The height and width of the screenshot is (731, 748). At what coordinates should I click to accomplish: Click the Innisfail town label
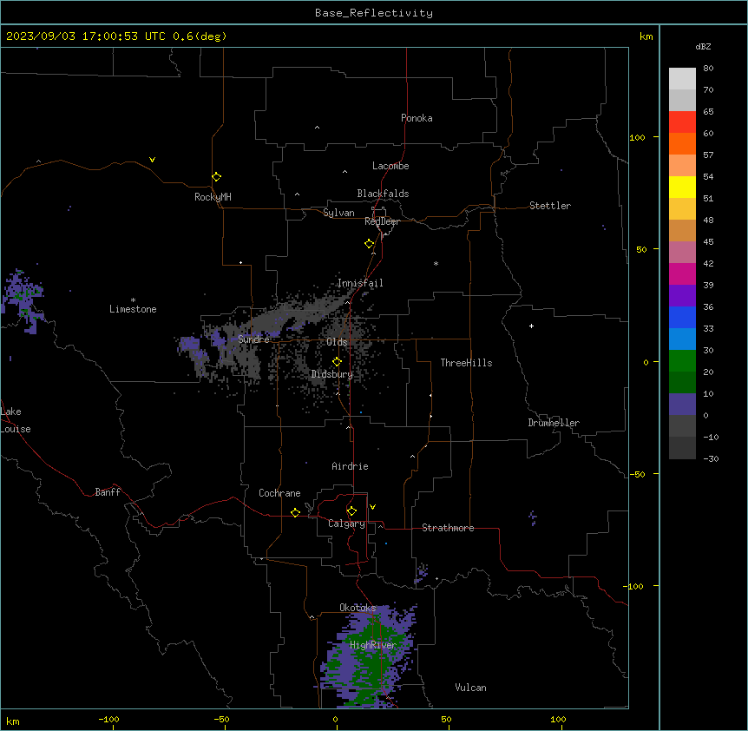click(x=360, y=283)
